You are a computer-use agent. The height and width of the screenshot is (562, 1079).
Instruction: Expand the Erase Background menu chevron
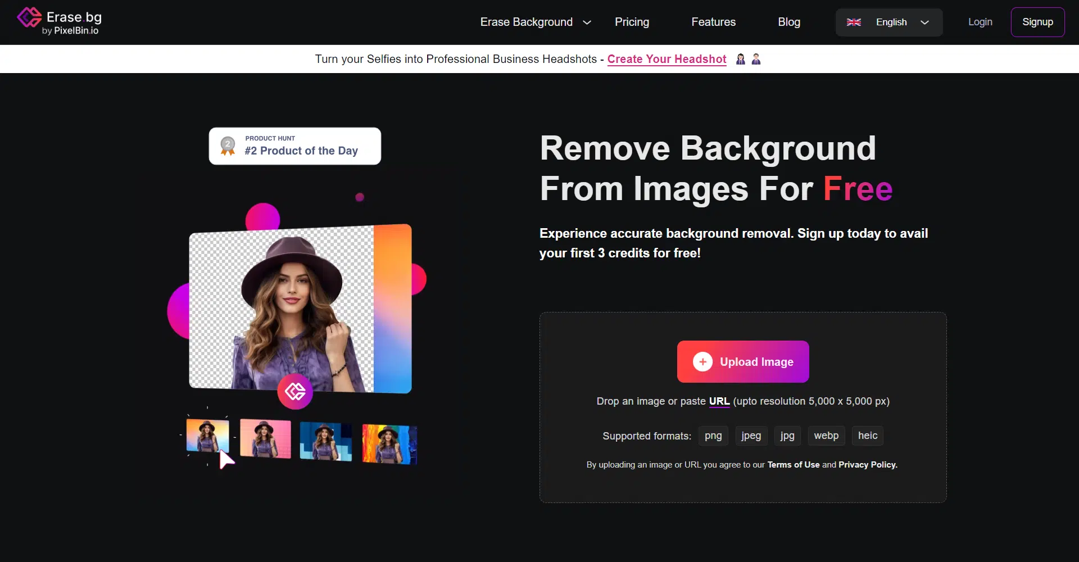point(587,22)
